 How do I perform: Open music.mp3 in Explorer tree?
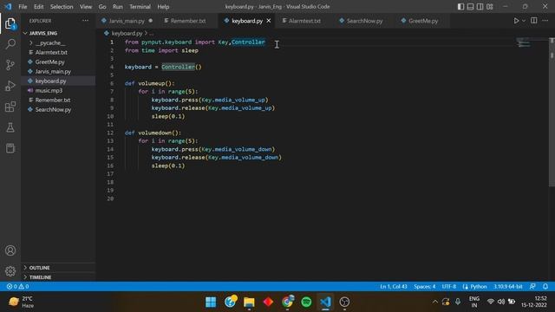[x=49, y=90]
